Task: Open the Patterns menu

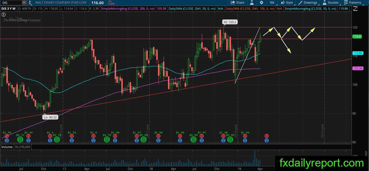Action: [x=353, y=2]
